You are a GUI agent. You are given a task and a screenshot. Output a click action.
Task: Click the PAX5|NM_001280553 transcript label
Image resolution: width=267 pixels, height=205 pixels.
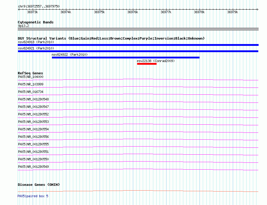33,122
